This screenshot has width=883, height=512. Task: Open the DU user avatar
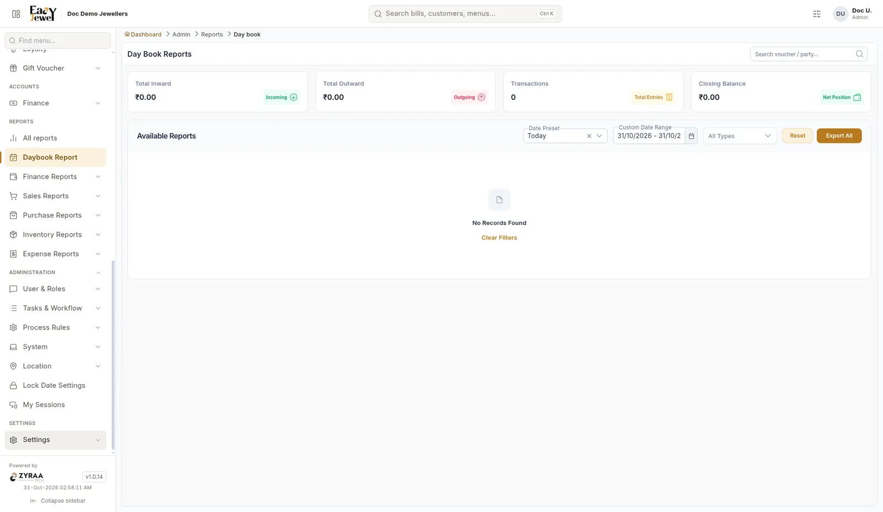pyautogui.click(x=840, y=14)
